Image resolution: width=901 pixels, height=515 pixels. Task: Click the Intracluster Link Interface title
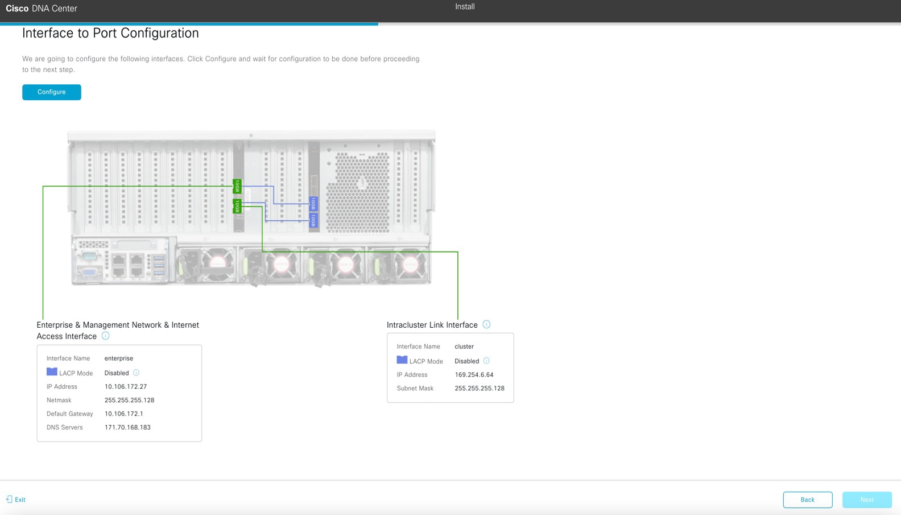pyautogui.click(x=432, y=325)
